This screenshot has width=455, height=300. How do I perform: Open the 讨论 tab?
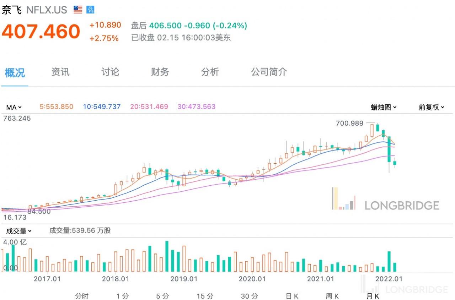click(x=110, y=72)
